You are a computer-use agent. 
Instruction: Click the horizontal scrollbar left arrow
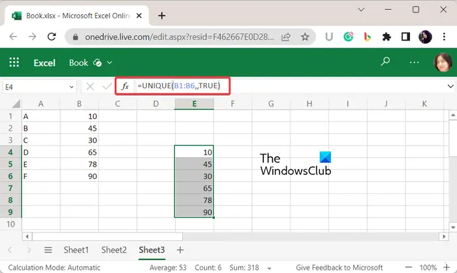click(27, 236)
